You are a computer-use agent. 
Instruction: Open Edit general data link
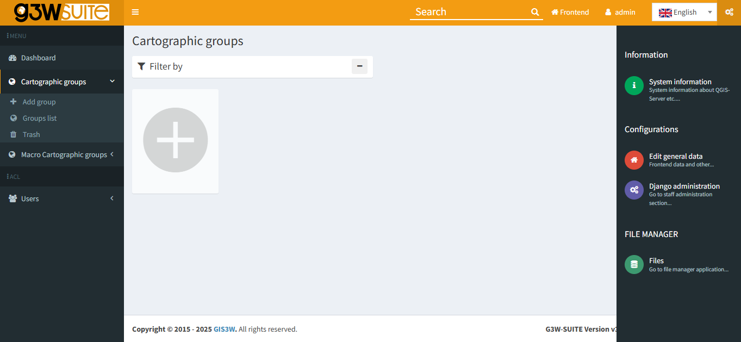pos(676,156)
